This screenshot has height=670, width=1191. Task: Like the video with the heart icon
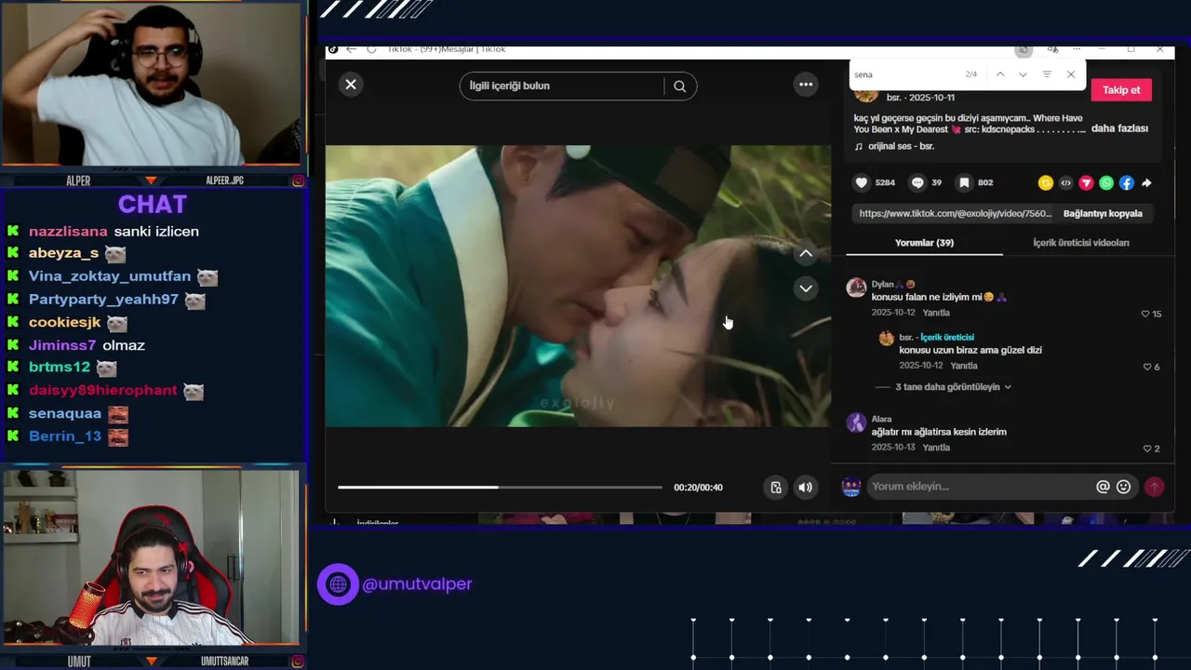click(x=862, y=183)
